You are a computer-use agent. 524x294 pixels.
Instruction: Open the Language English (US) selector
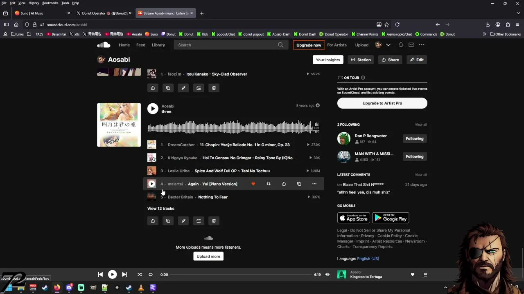(x=368, y=258)
